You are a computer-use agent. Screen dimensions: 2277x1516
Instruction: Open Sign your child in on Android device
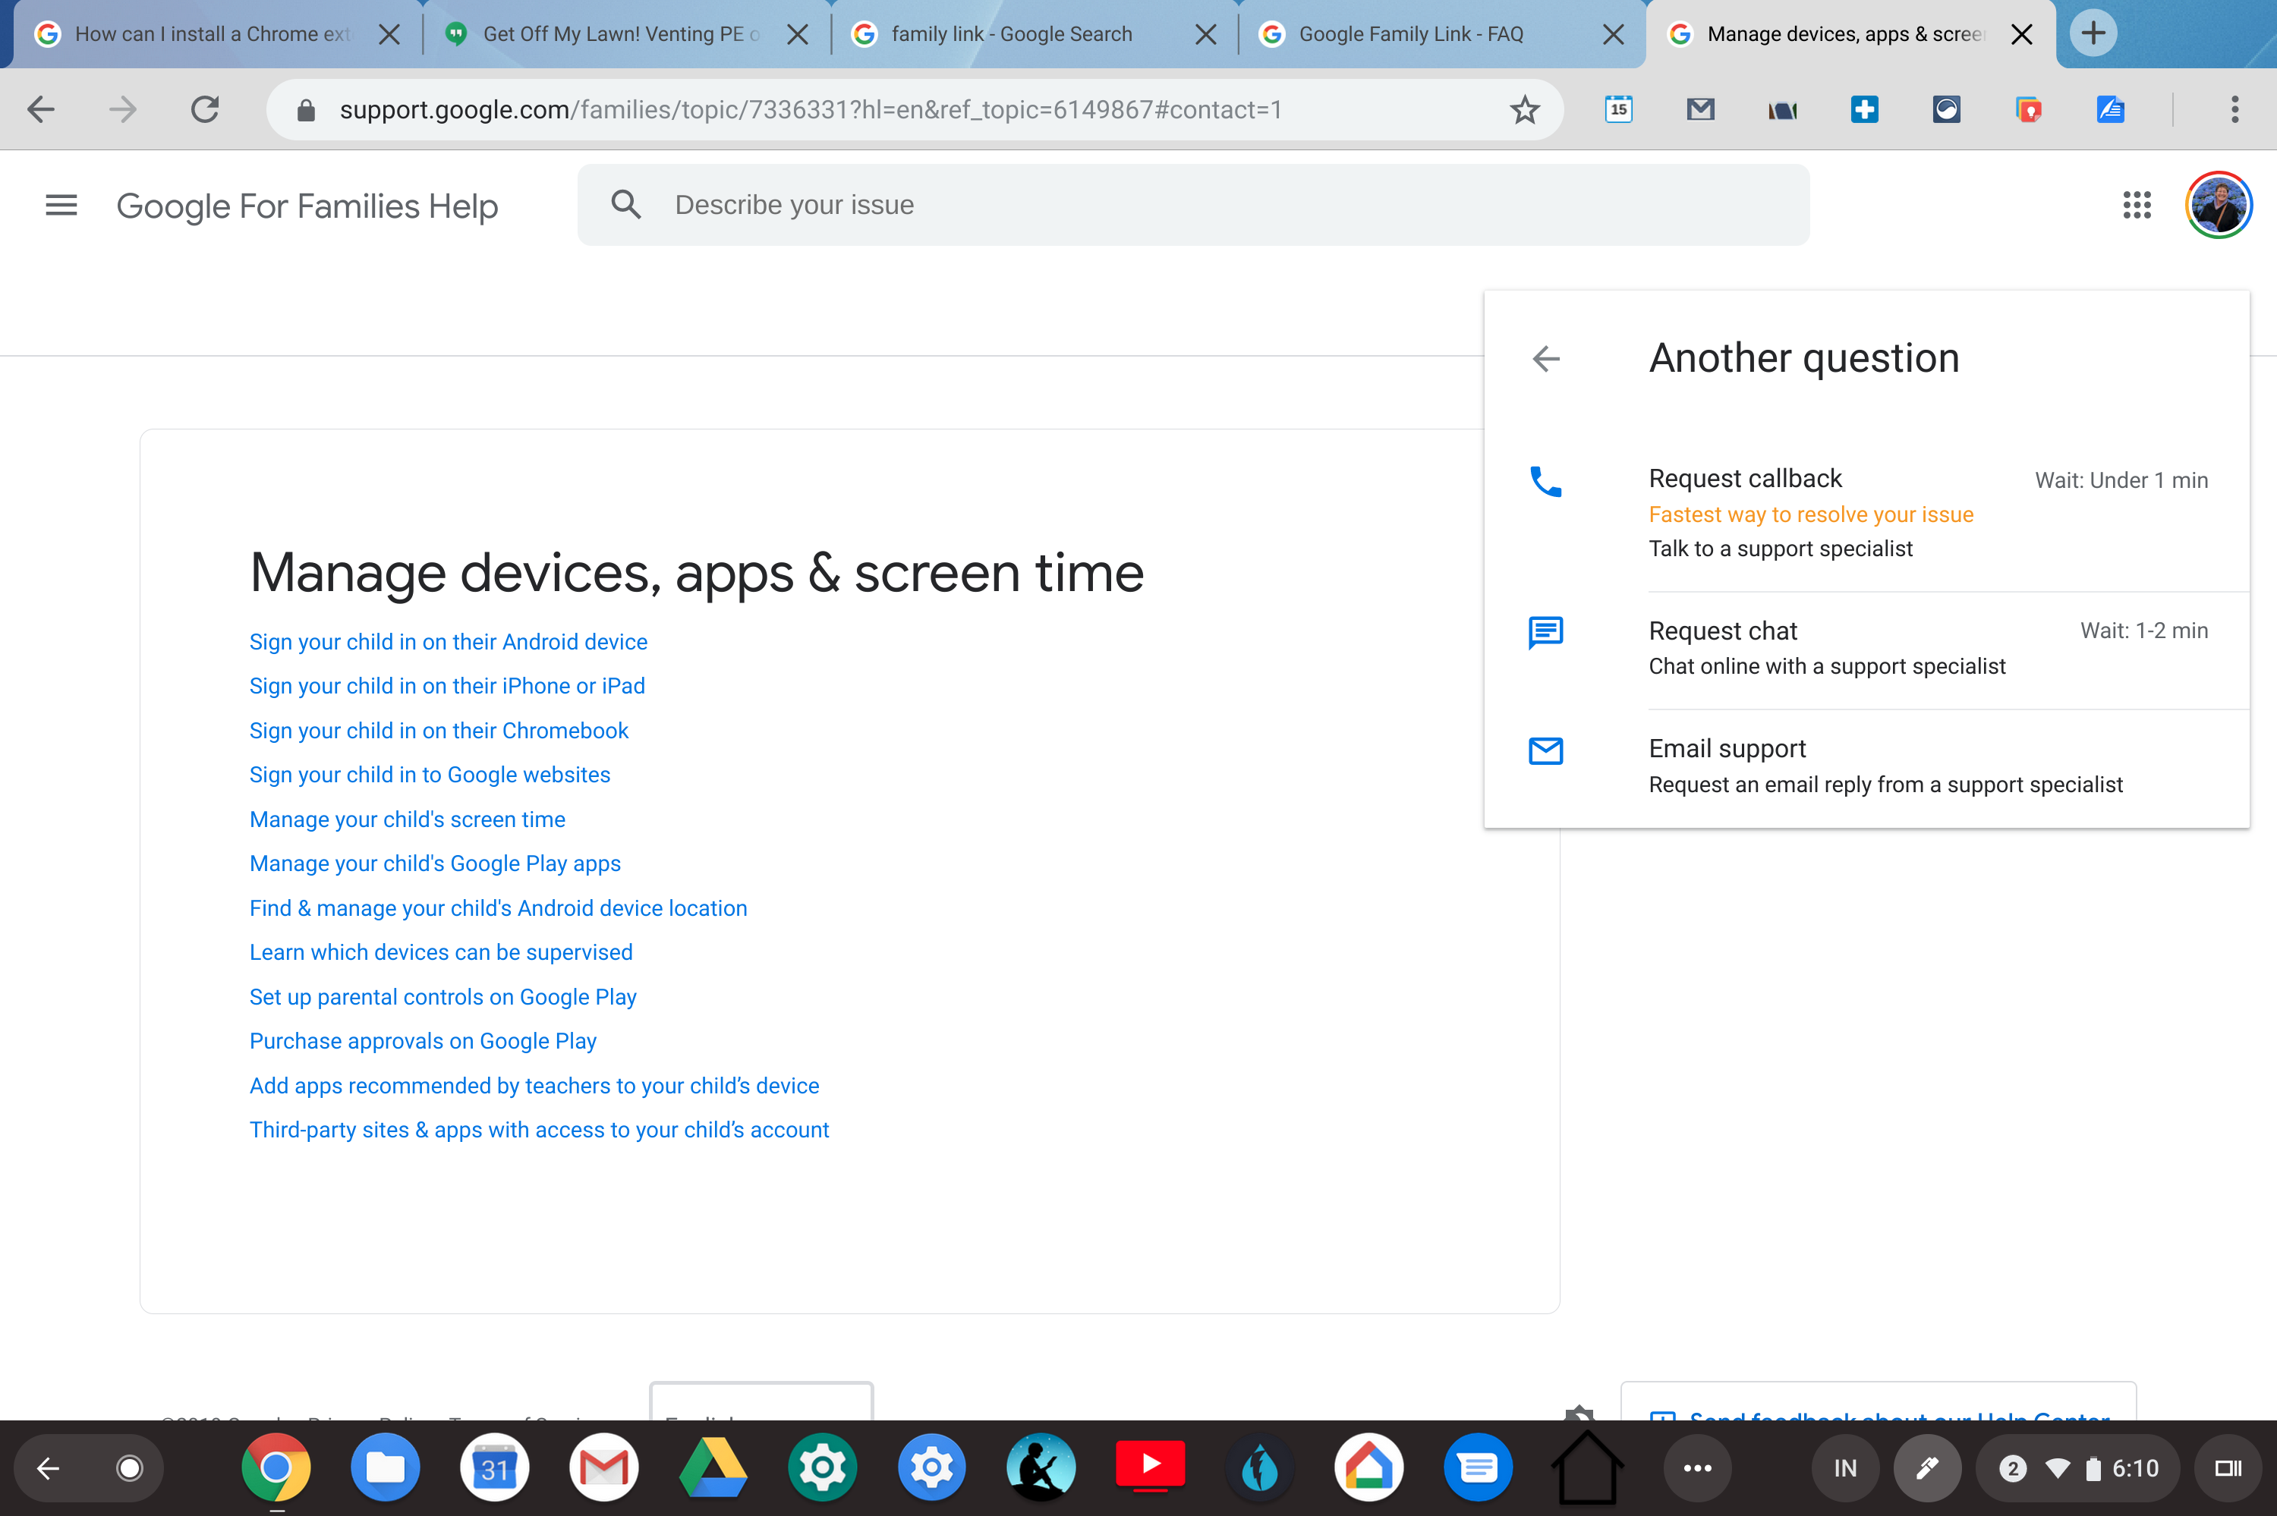(448, 641)
